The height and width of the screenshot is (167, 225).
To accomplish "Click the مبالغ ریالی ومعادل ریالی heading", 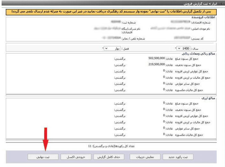I will pos(198,54).
